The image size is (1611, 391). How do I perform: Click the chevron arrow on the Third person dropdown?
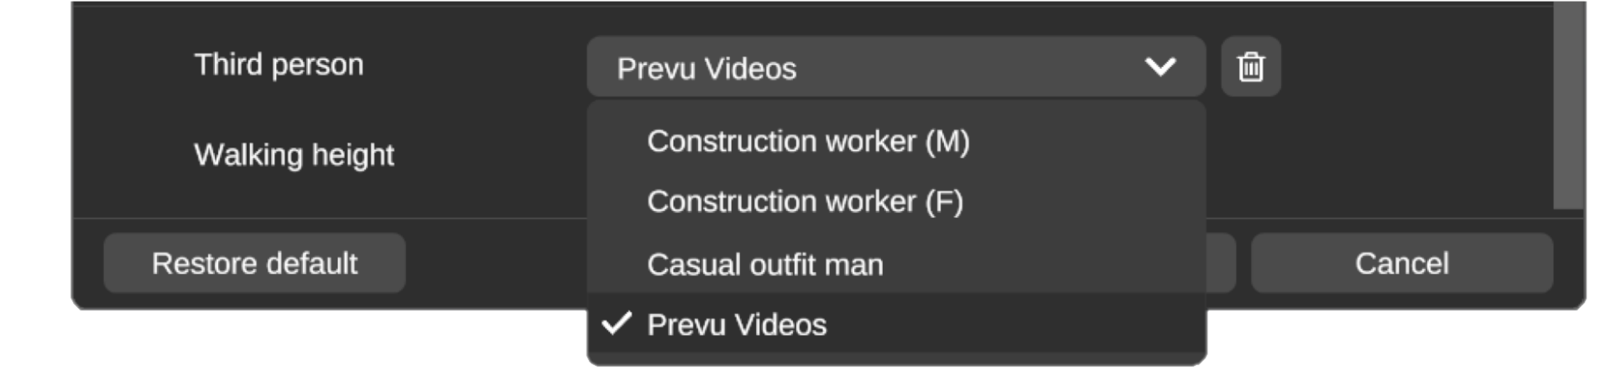(1160, 66)
